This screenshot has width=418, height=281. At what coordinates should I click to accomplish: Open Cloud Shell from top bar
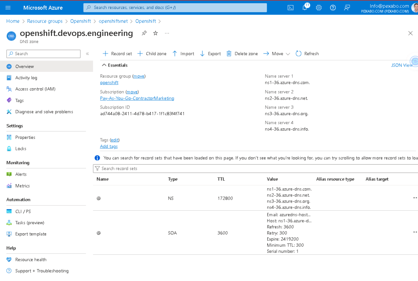point(291,8)
